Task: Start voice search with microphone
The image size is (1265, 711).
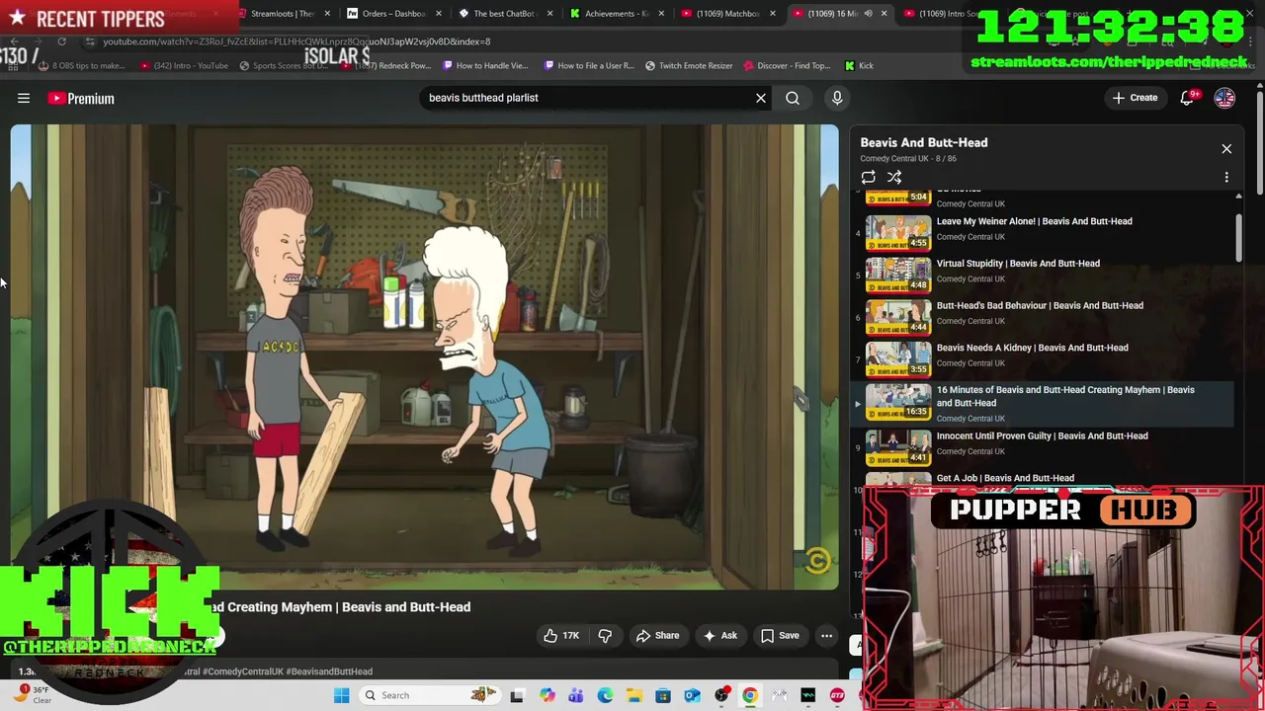Action: tap(837, 98)
